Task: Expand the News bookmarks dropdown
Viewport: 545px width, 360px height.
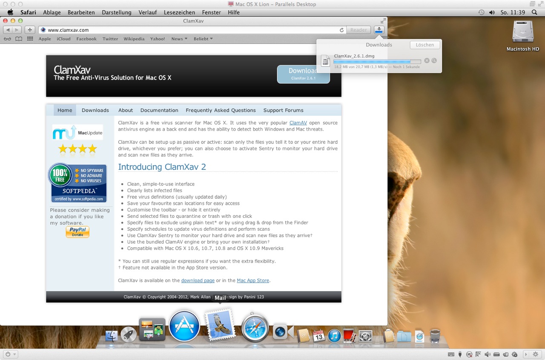Action: tap(179, 39)
